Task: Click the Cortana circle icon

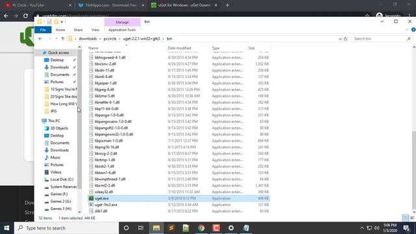Action: pos(126,228)
